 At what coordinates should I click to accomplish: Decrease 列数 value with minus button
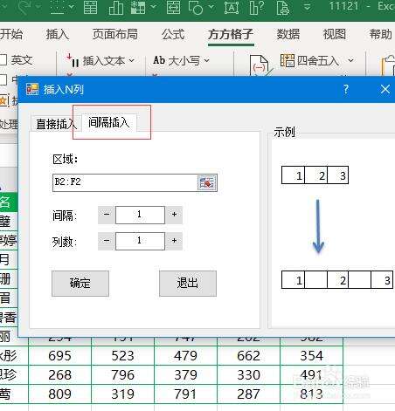pos(107,241)
